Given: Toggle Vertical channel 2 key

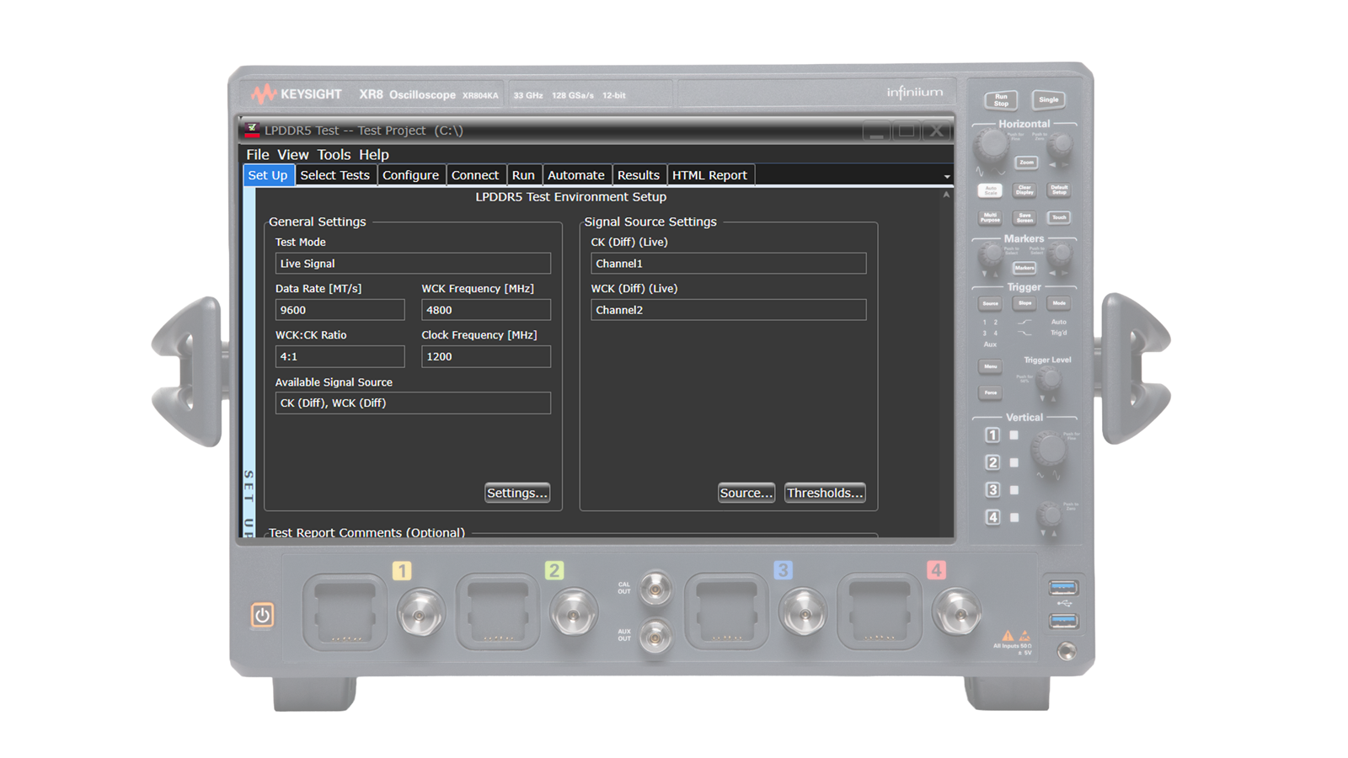Looking at the screenshot, I should [x=992, y=462].
